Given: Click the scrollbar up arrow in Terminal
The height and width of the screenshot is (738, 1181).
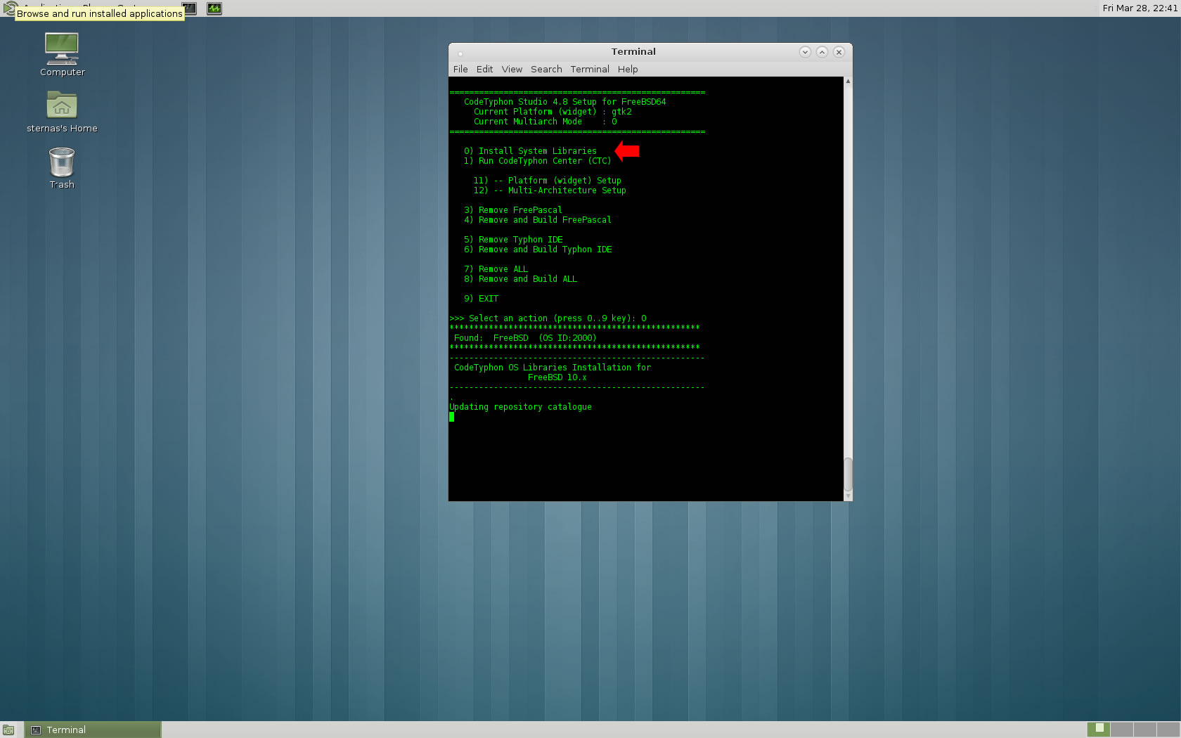Looking at the screenshot, I should click(848, 81).
